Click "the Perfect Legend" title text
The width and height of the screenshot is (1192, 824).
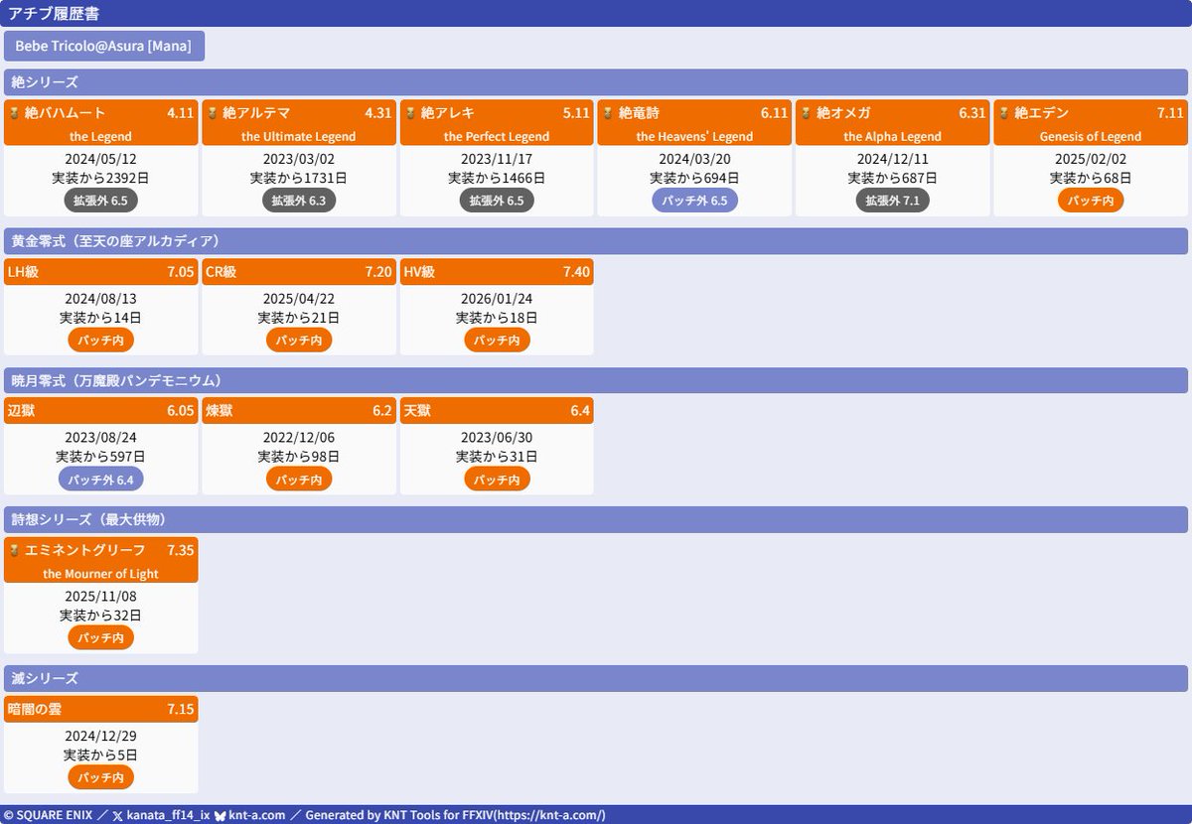tap(497, 137)
